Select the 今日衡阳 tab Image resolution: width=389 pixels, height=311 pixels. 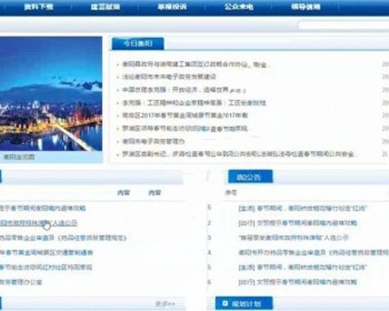pyautogui.click(x=137, y=44)
